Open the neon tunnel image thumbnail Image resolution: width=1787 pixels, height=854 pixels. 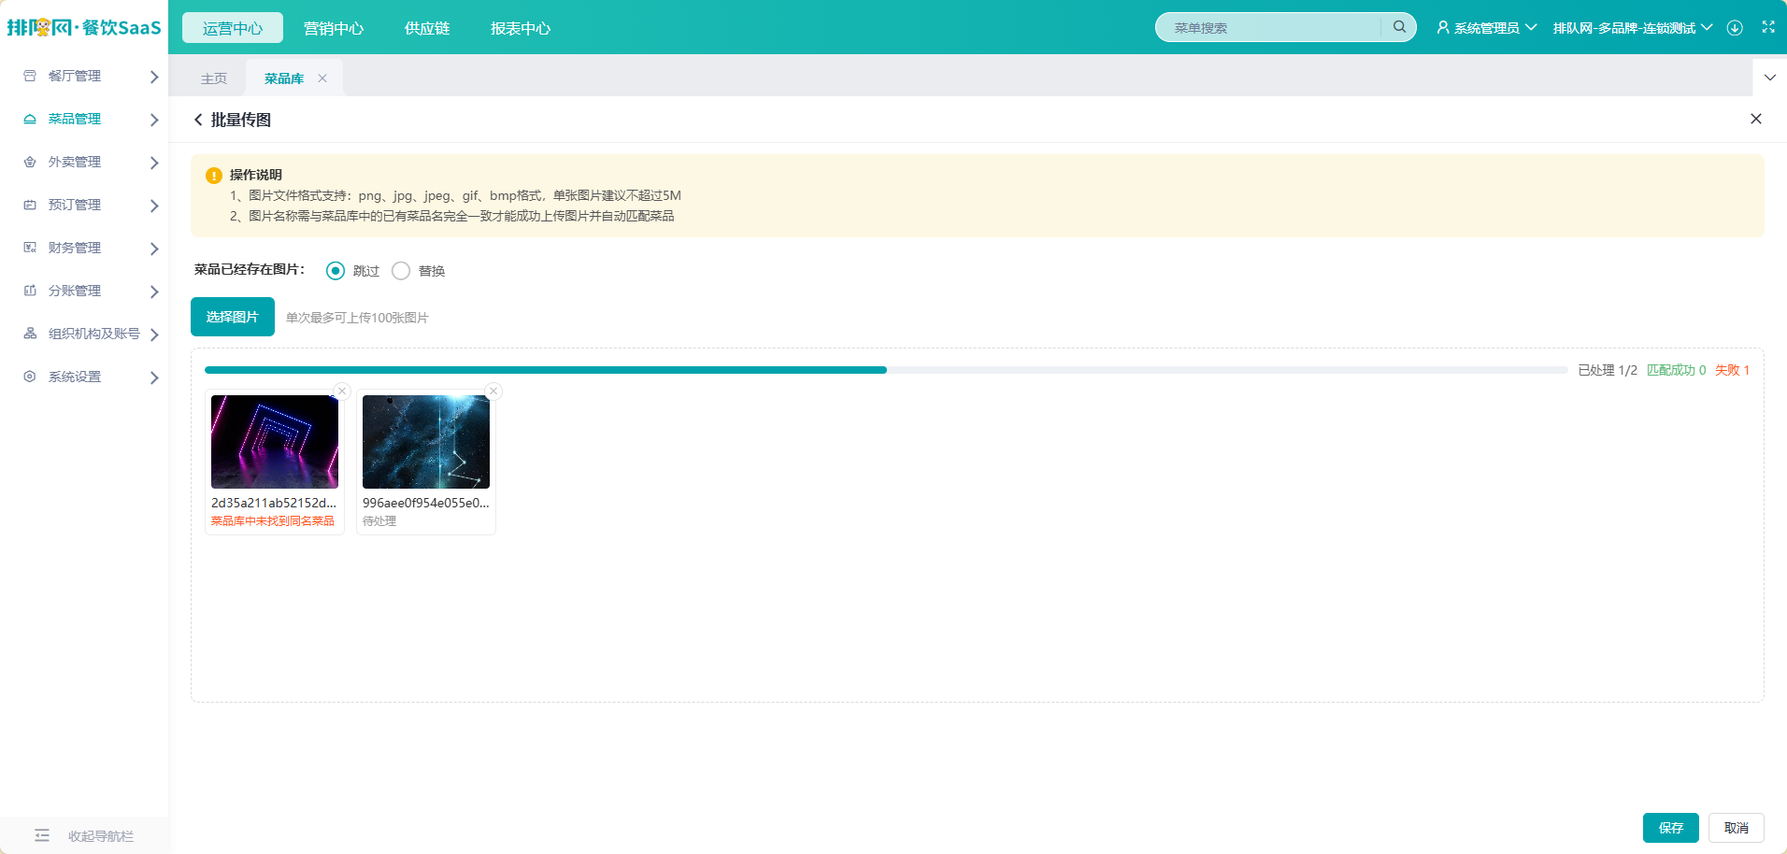[275, 442]
